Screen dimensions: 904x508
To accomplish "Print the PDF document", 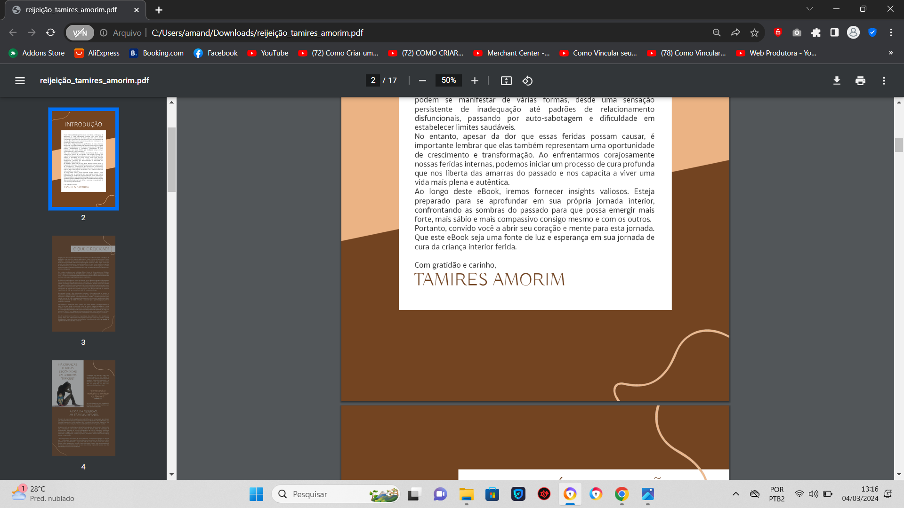I will (860, 80).
